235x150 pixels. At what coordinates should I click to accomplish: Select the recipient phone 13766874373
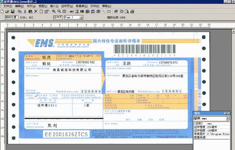(x=168, y=62)
